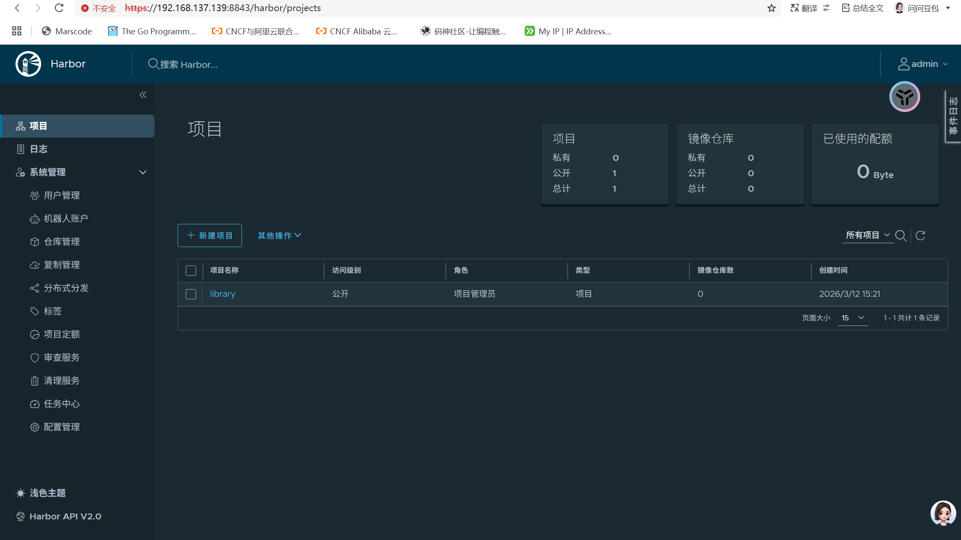
Task: Check the library project row checkbox
Action: 191,294
